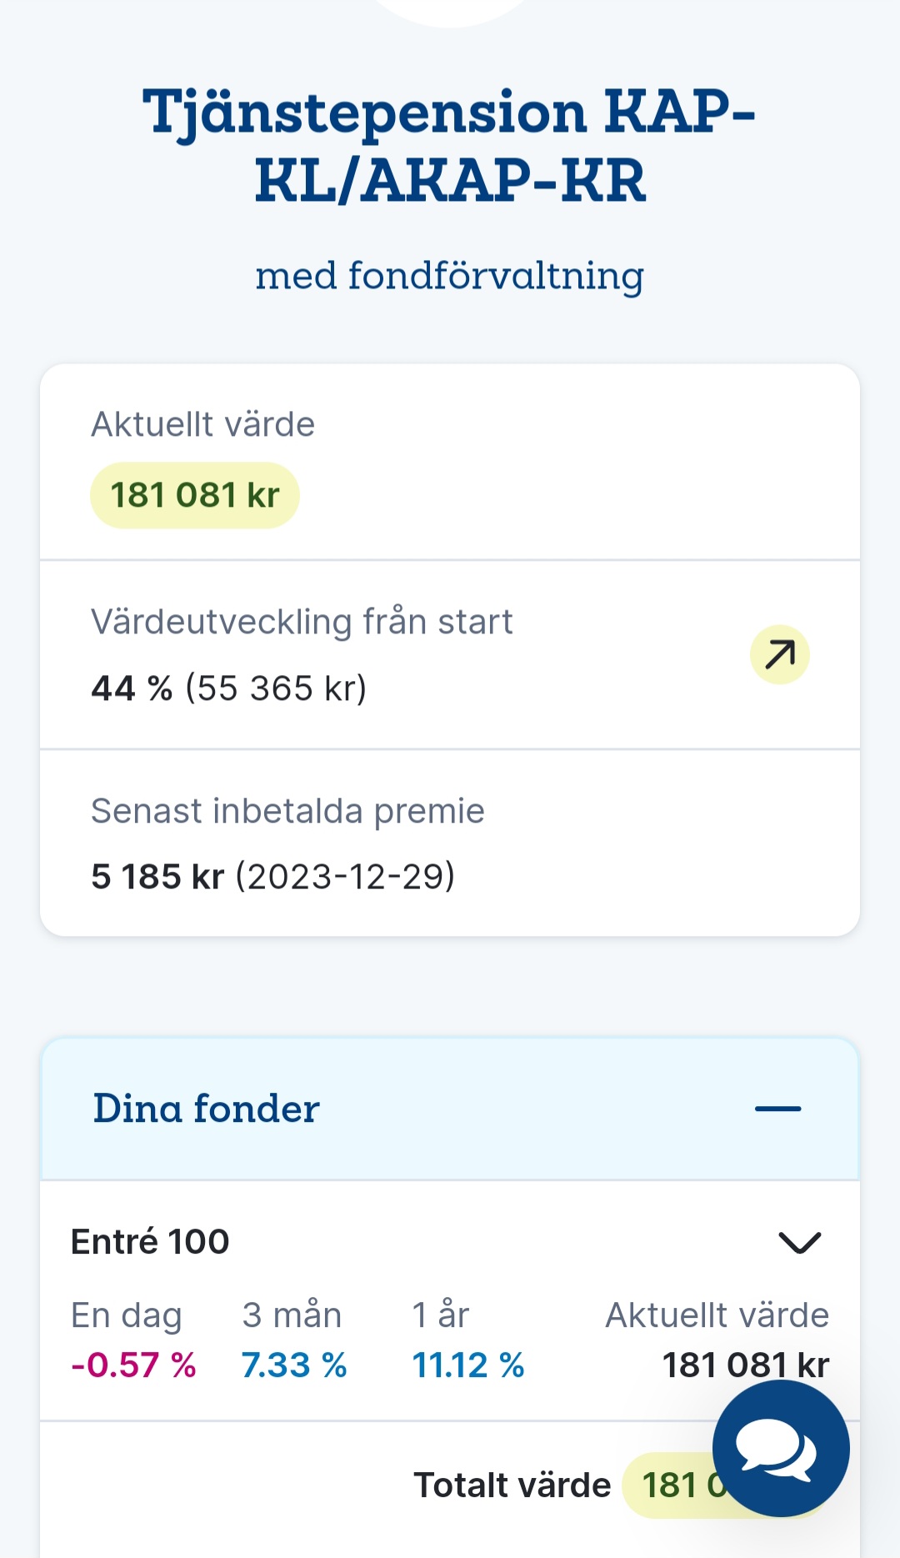The height and width of the screenshot is (1558, 900).
Task: Tap the Totalt värde label
Action: (x=512, y=1485)
